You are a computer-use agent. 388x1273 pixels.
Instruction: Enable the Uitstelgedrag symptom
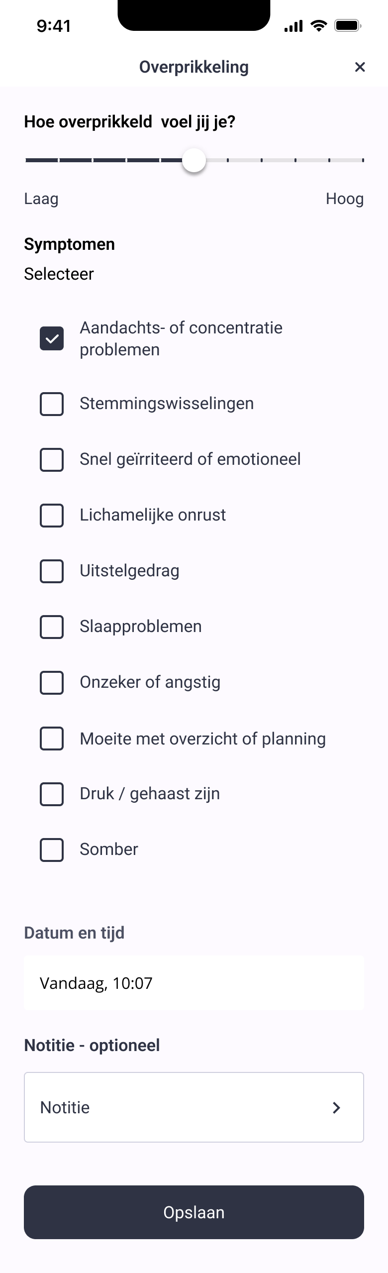pos(52,571)
